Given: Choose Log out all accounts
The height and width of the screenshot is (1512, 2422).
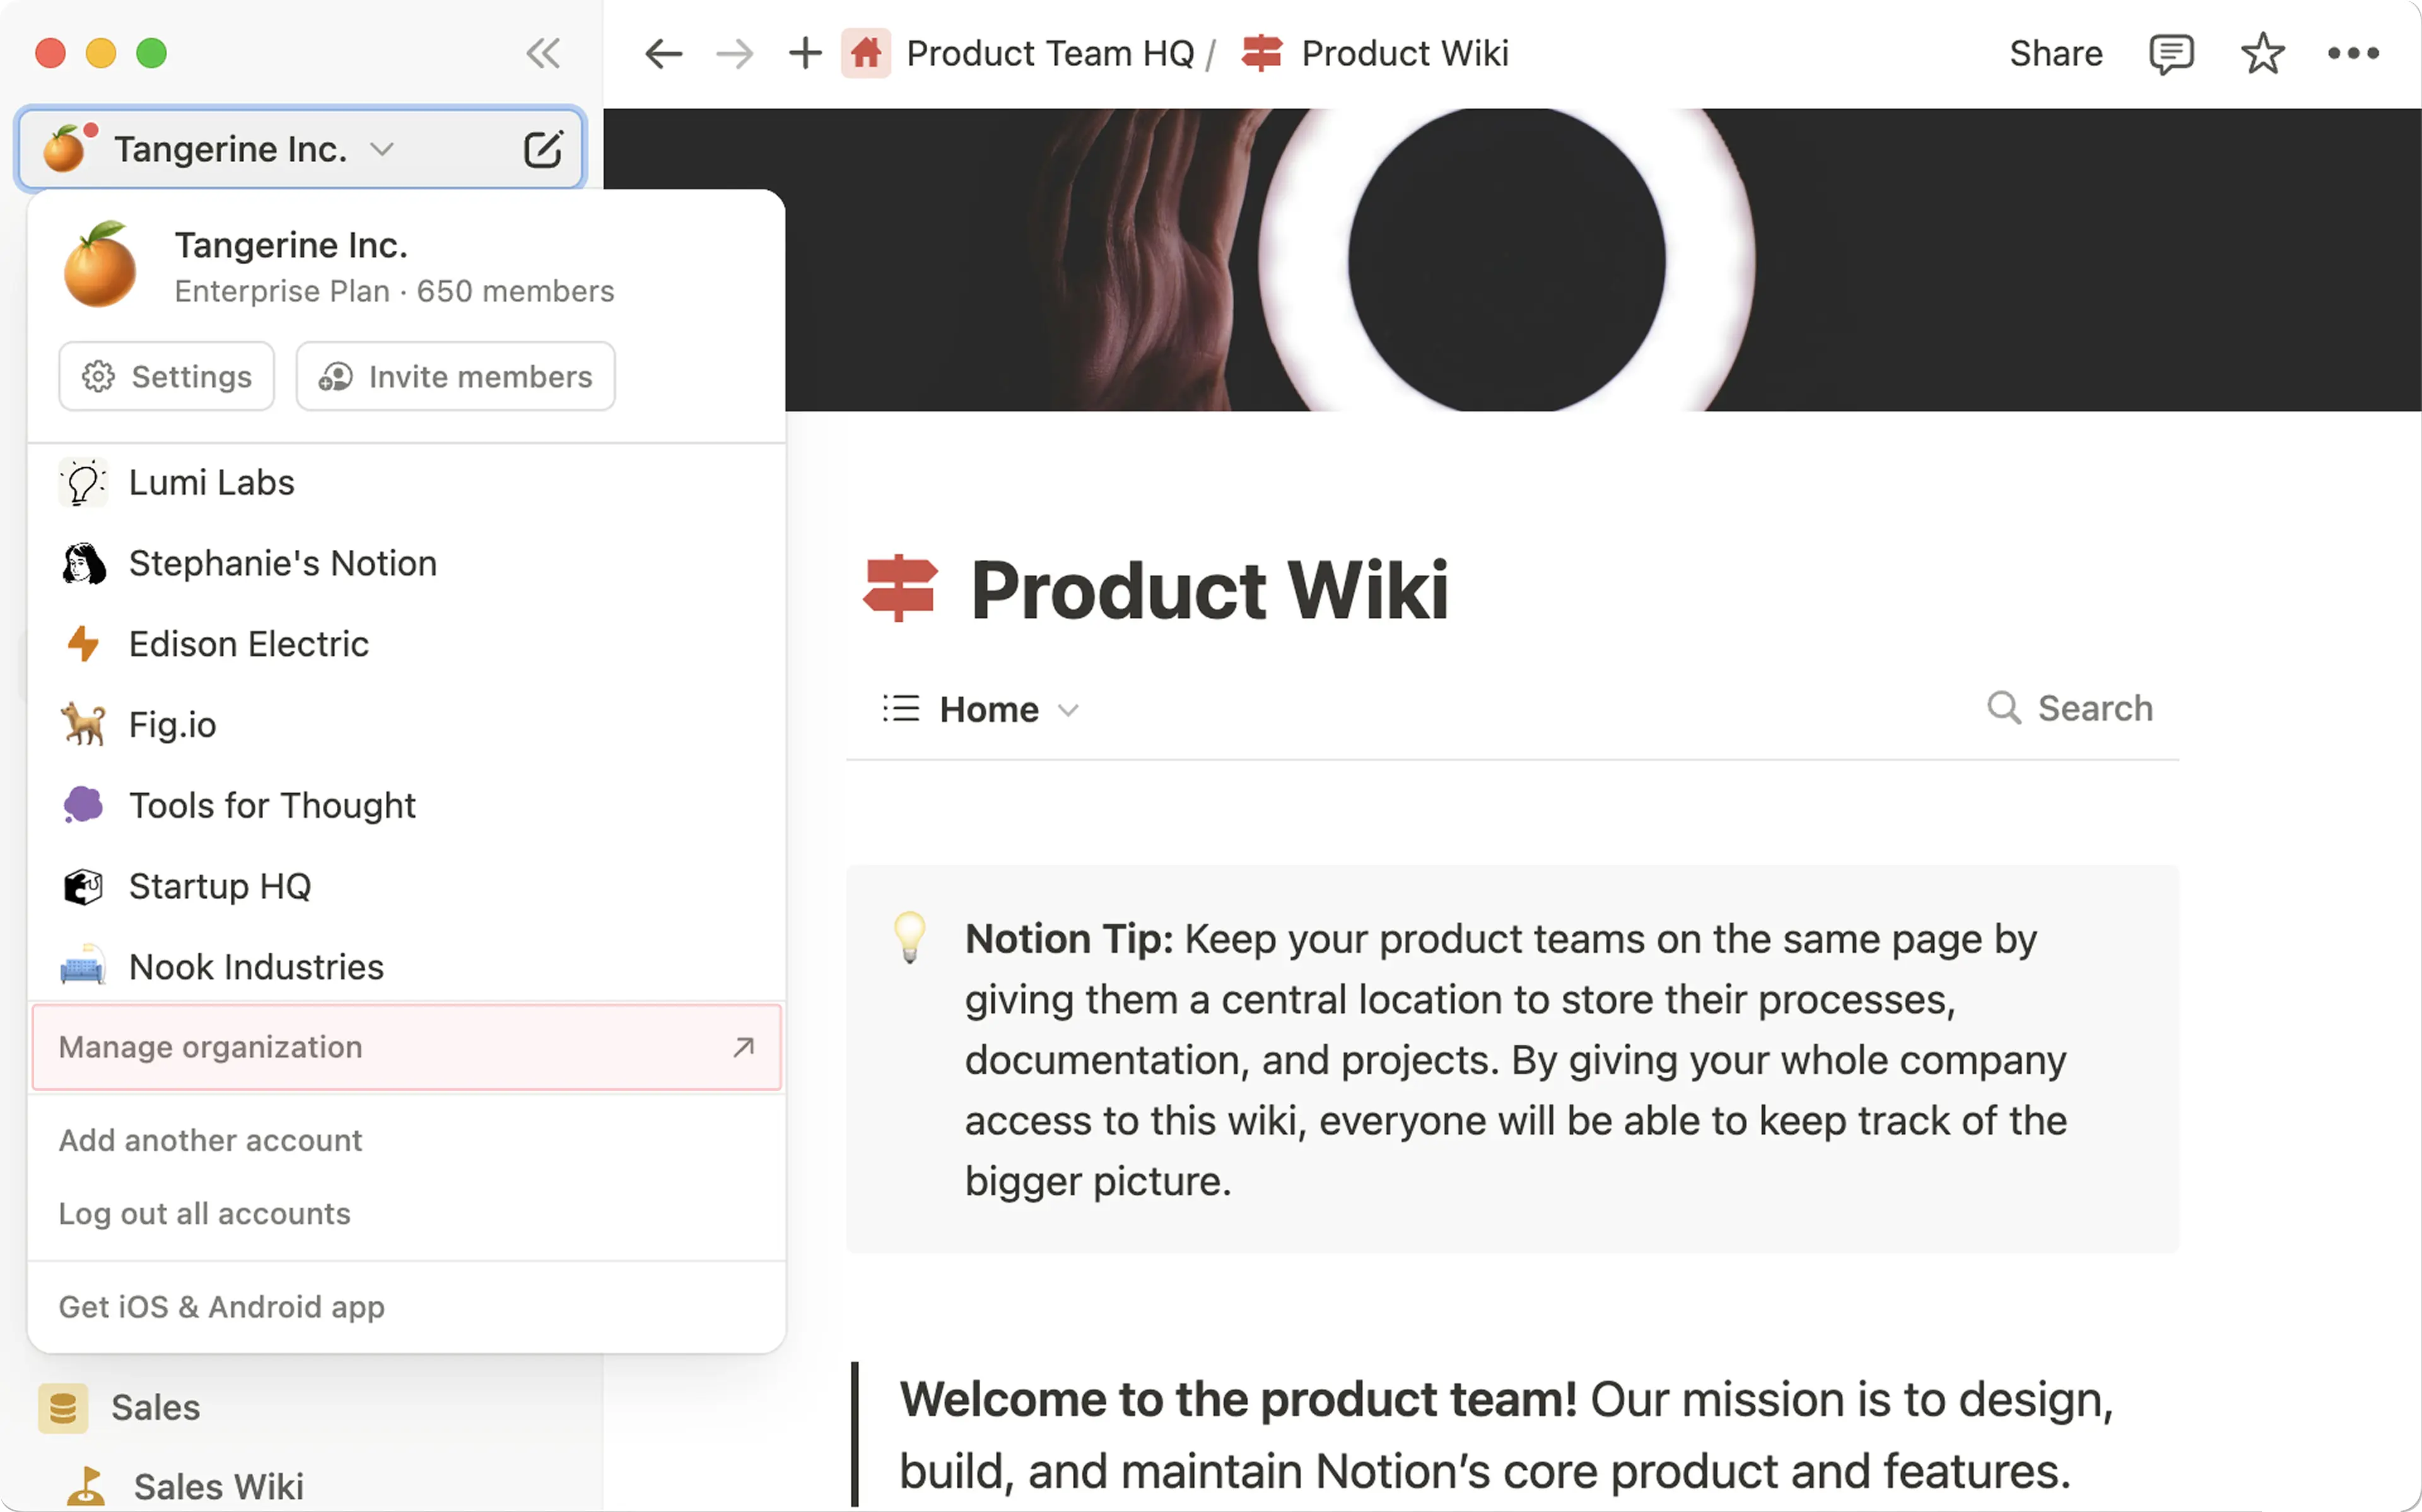Looking at the screenshot, I should (x=205, y=1214).
